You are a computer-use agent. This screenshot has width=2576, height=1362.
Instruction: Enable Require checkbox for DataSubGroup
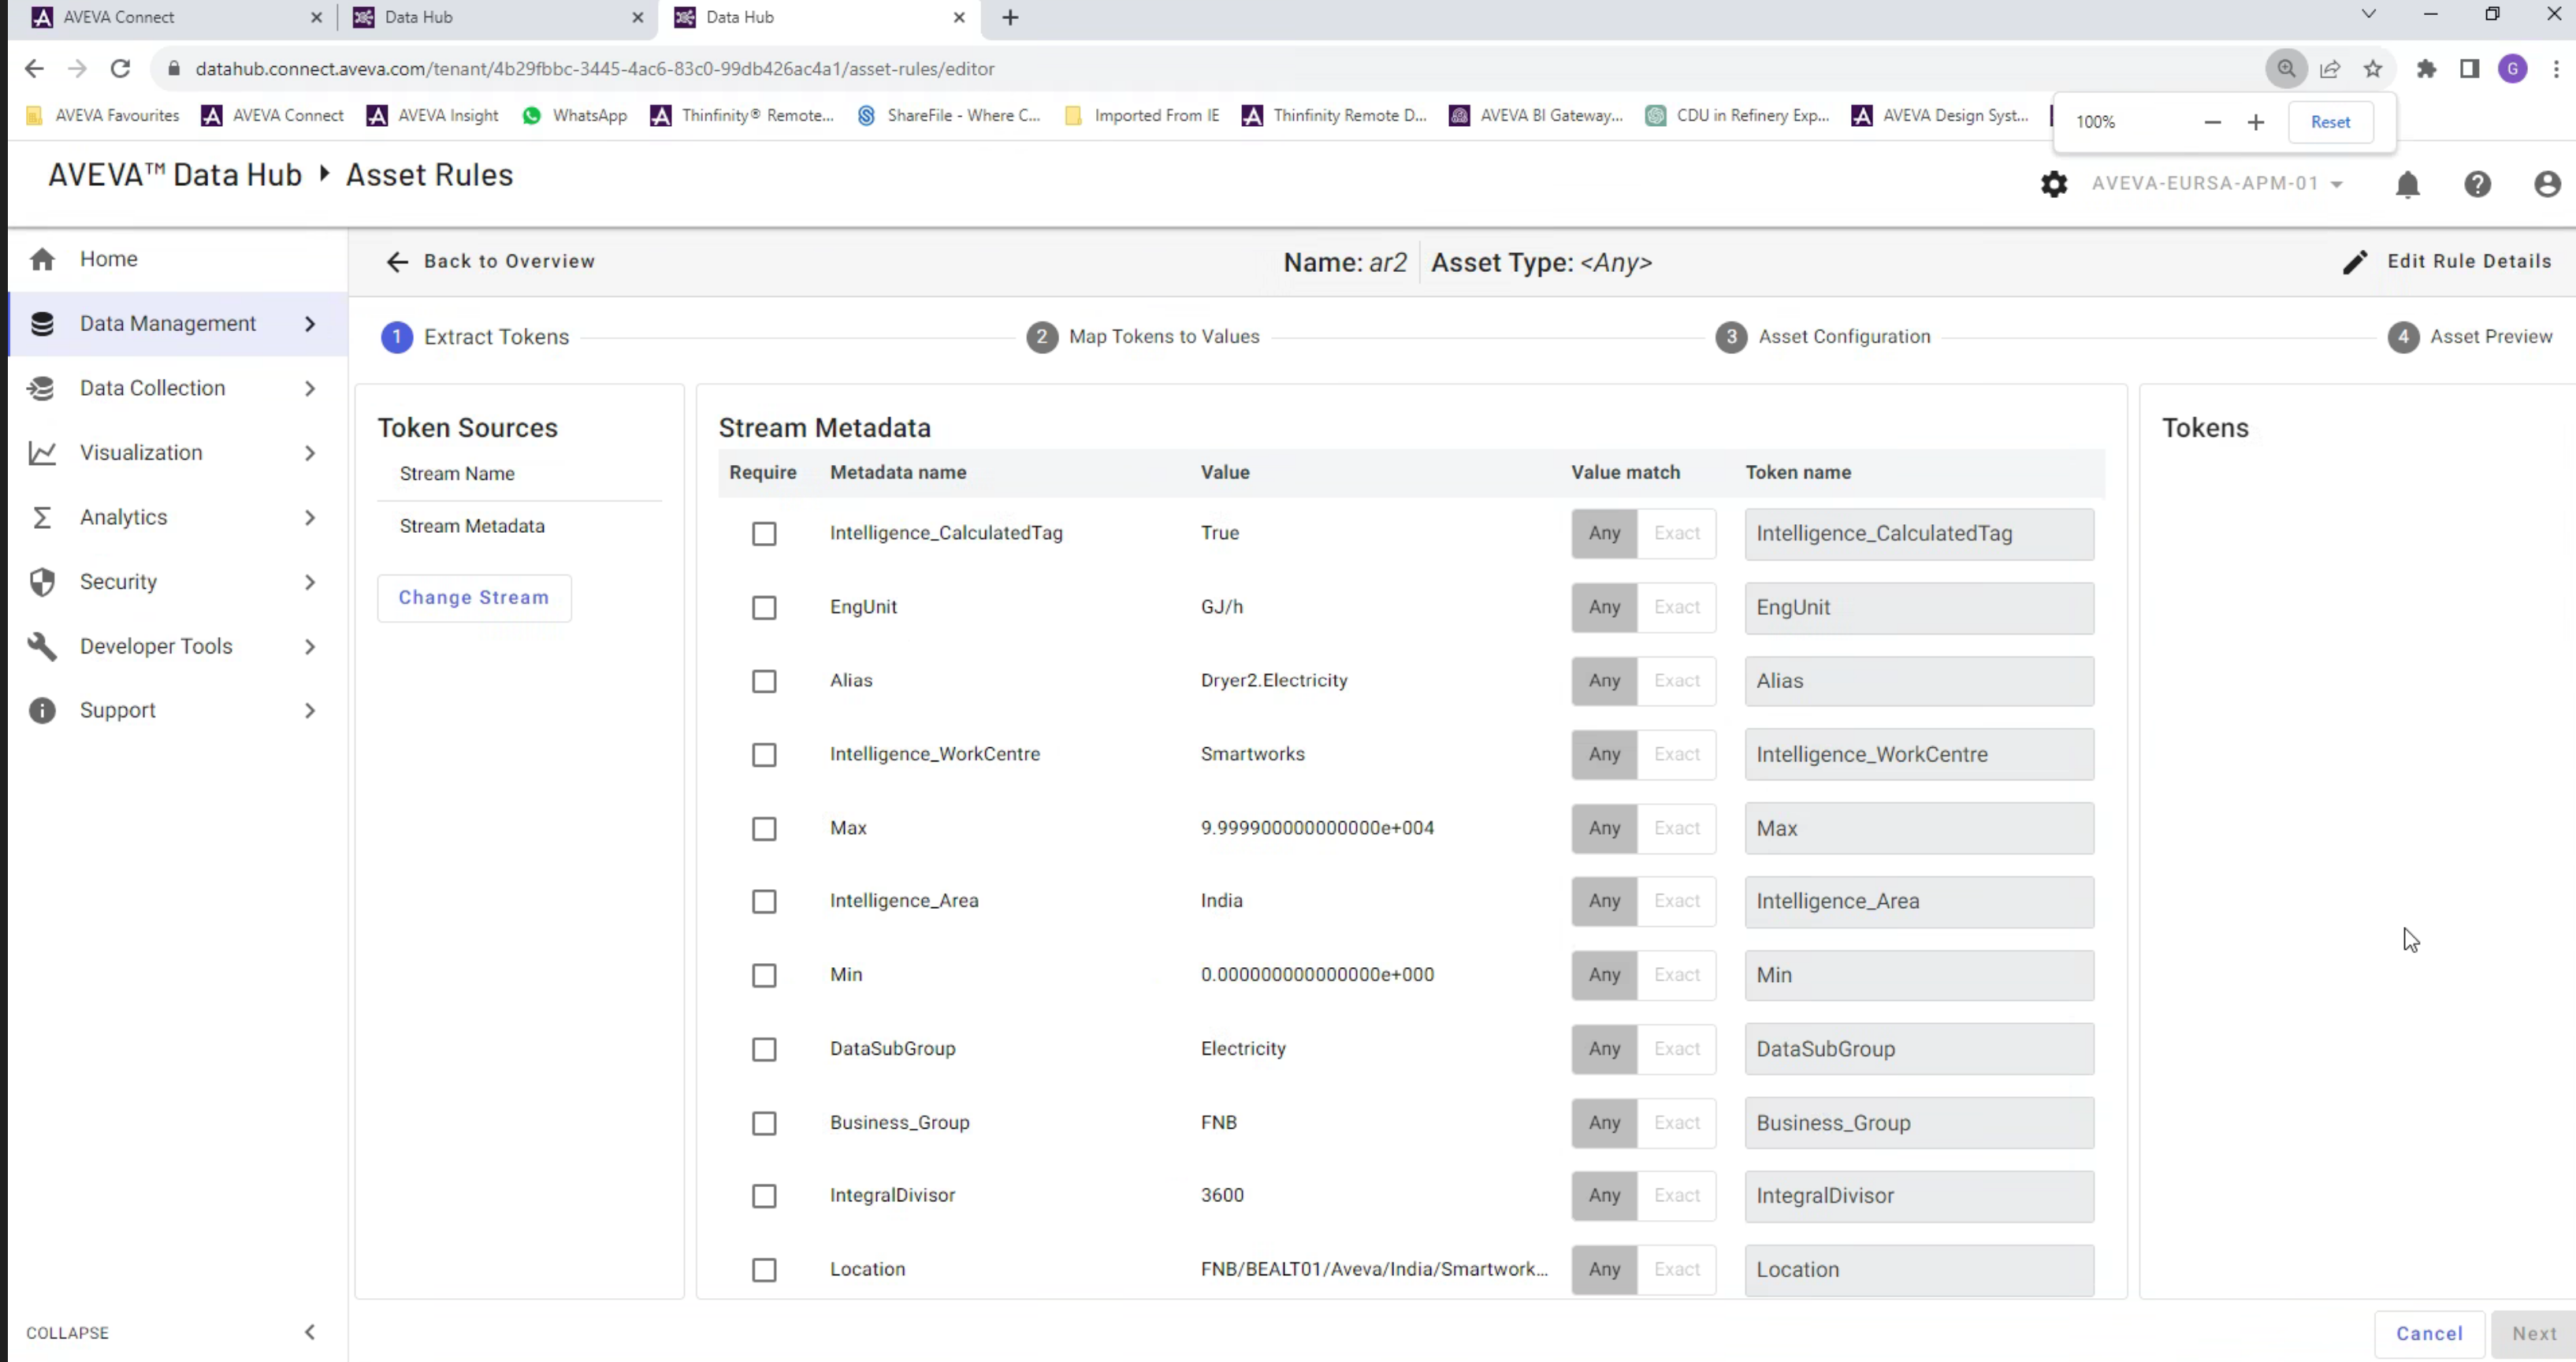764,1049
